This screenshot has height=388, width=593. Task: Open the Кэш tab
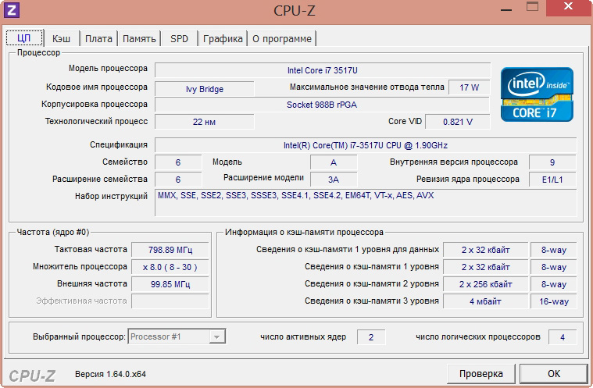(61, 38)
